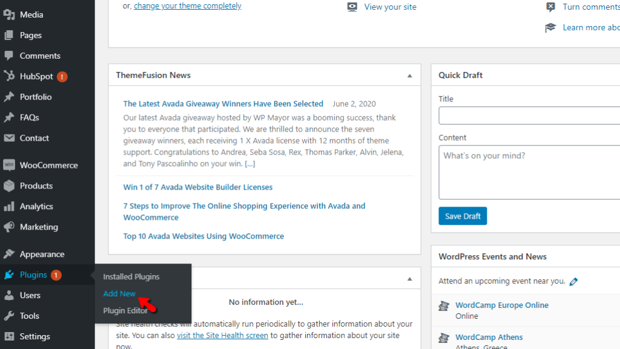Click the Marketing megaphone icon
Viewport: 620px width, 349px height.
coord(9,227)
